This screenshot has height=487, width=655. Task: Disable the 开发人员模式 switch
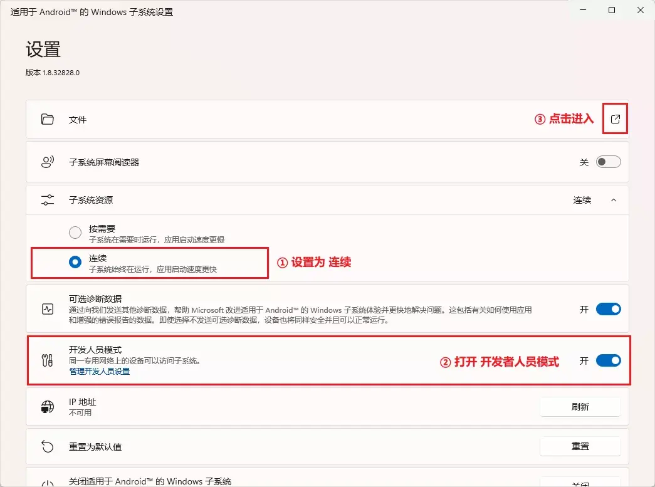(x=608, y=360)
